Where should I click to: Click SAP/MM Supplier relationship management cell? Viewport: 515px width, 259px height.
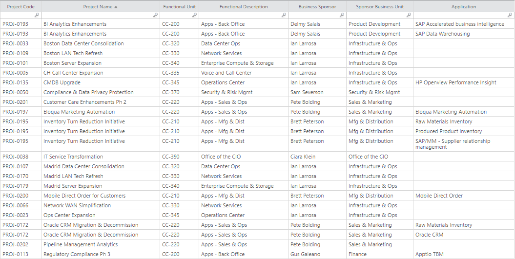pyautogui.click(x=464, y=144)
